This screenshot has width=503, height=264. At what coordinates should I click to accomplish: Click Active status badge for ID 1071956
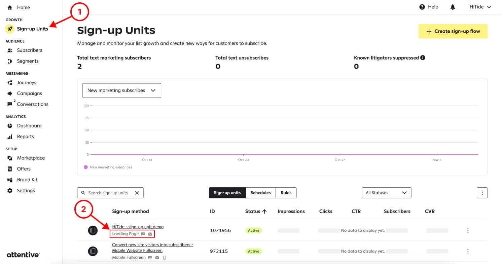coord(254,230)
